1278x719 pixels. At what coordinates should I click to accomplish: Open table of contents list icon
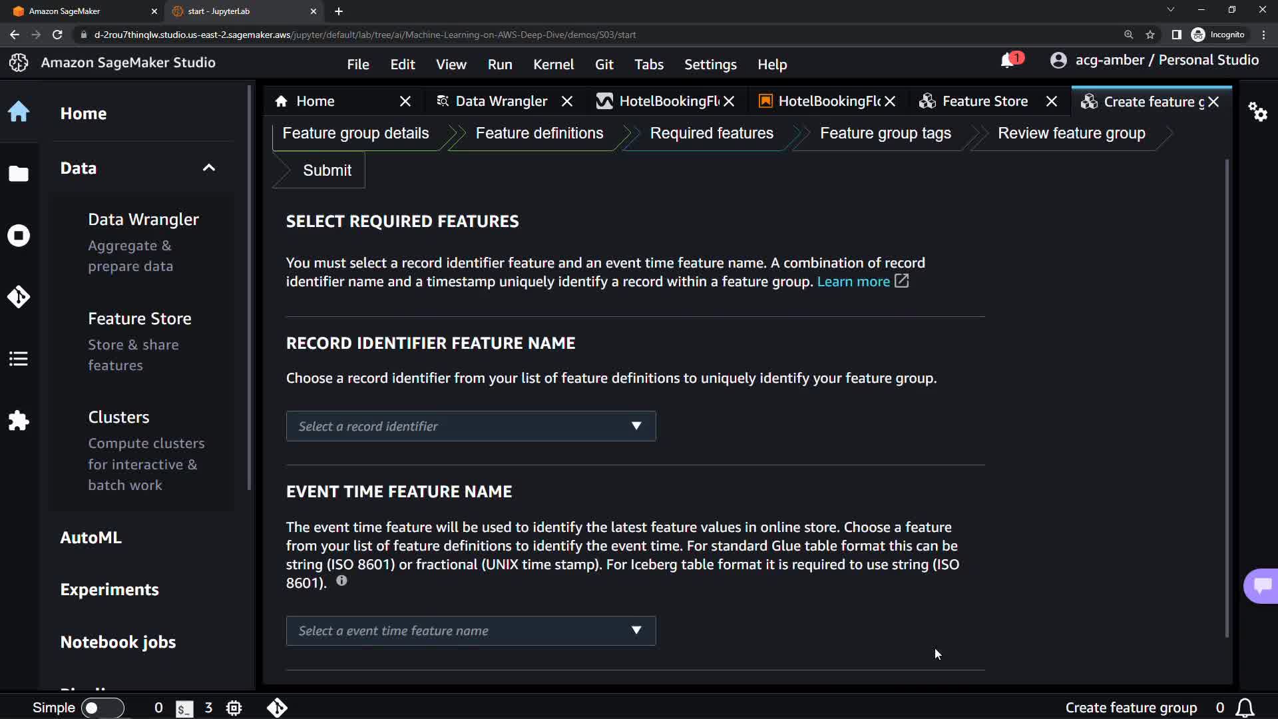coord(19,359)
